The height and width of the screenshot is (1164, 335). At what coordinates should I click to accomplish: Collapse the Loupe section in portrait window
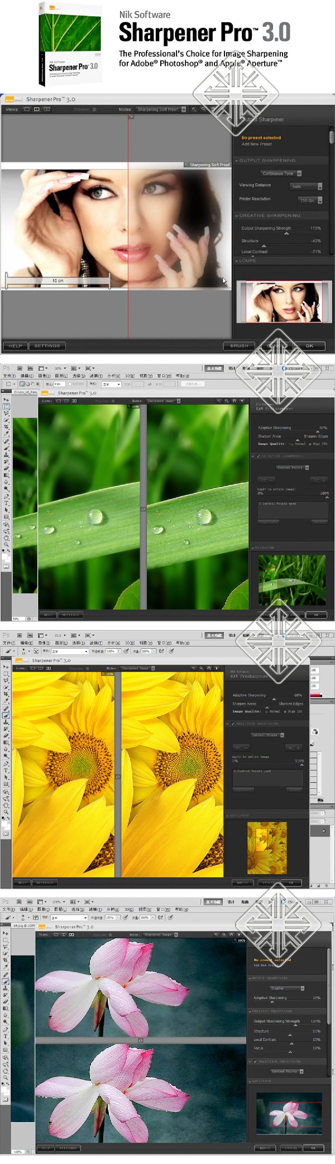click(x=237, y=260)
